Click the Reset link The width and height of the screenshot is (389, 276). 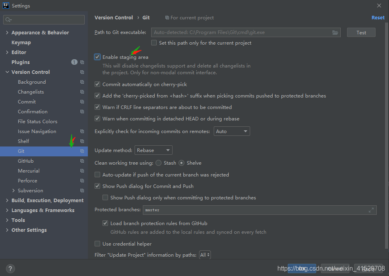(x=378, y=18)
